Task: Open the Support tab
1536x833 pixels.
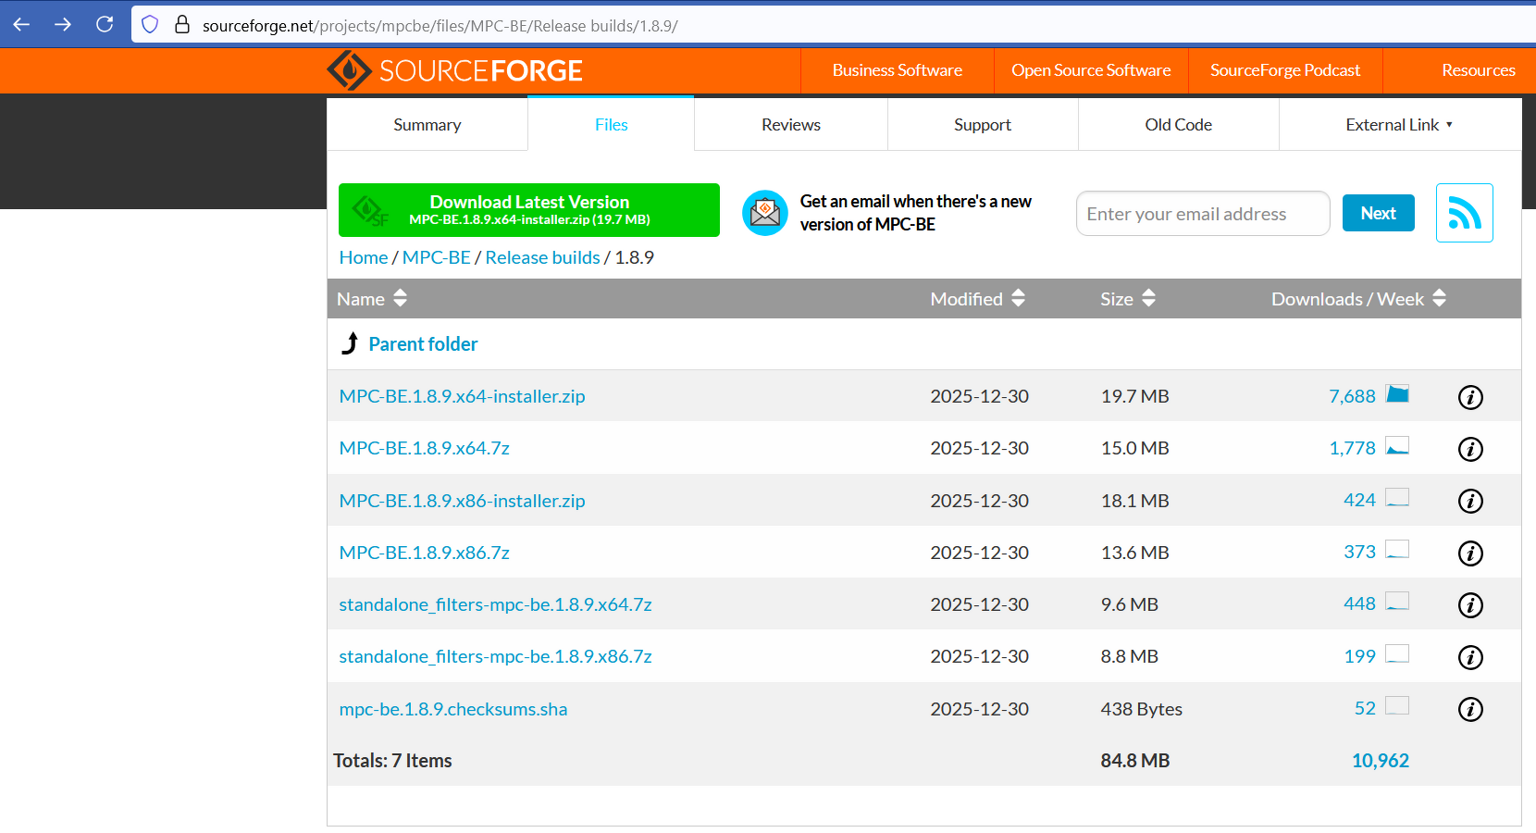Action: click(983, 125)
